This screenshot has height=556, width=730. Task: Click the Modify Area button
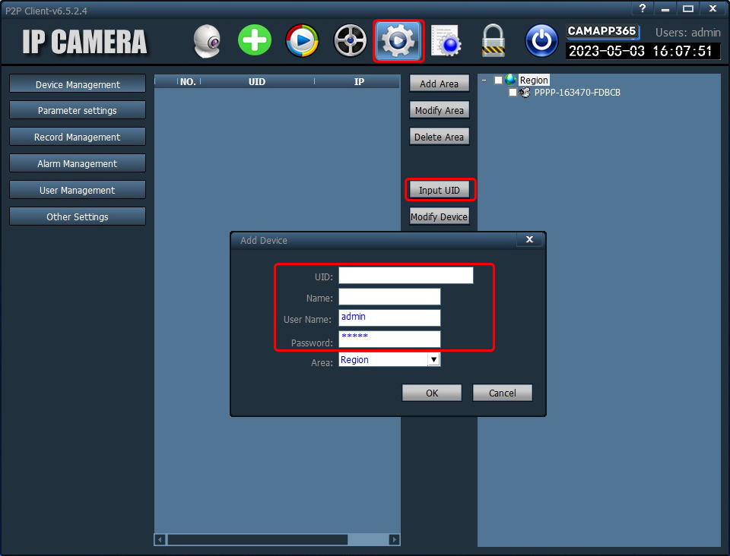(439, 110)
